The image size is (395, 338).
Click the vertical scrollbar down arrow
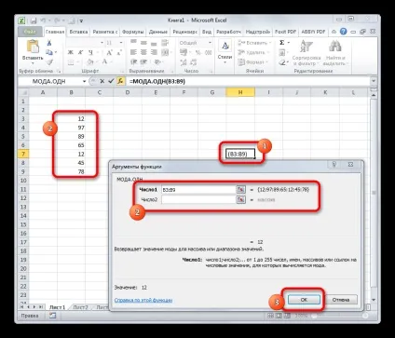click(x=374, y=300)
